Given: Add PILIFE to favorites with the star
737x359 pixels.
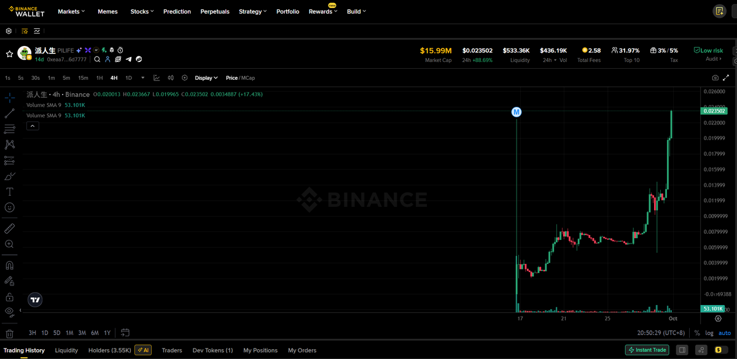Looking at the screenshot, I should point(9,54).
